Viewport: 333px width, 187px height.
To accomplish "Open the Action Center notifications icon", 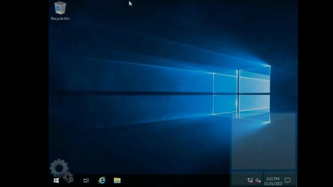I will (x=288, y=180).
